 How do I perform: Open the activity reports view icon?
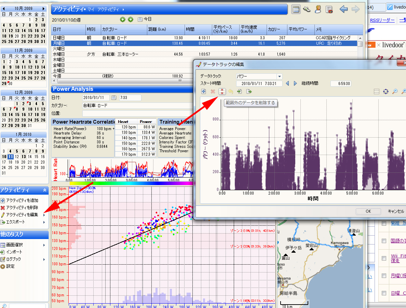pos(329,10)
